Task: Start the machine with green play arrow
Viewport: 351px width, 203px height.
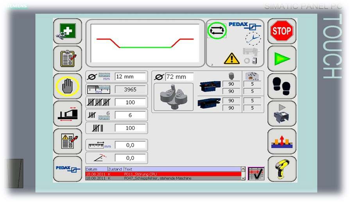Action: [281, 59]
